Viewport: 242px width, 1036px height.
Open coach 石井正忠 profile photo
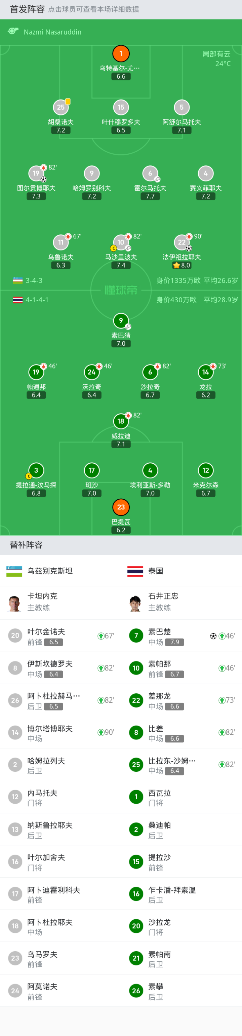click(x=136, y=603)
